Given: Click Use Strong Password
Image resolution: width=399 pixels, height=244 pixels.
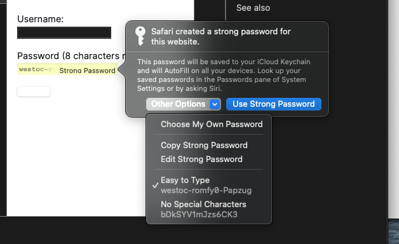Looking at the screenshot, I should coord(274,104).
